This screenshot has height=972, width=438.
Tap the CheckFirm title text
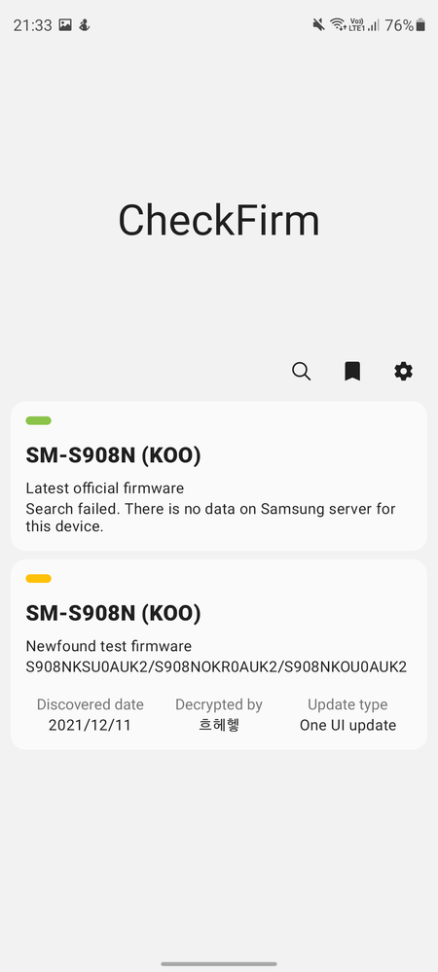tap(219, 220)
